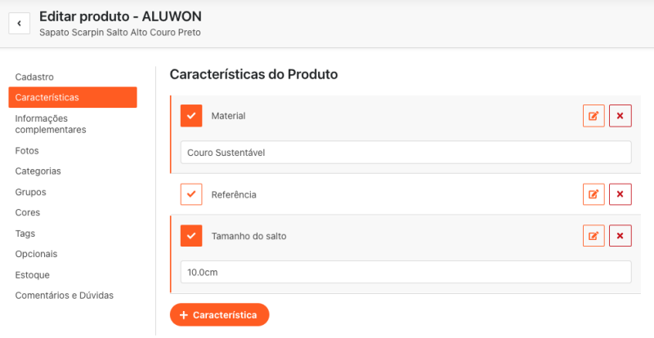Screen dimensions: 654x338
Task: Open the Cores section
Action: tap(28, 212)
